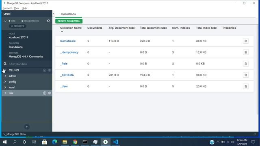Select the Collections tab
Viewport: 260px width, 146px height.
[68, 14]
